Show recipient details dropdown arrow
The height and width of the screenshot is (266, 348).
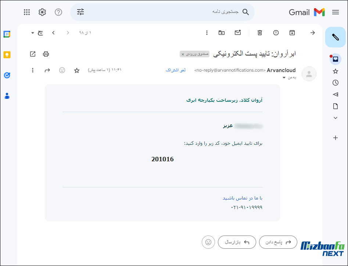[x=284, y=78]
